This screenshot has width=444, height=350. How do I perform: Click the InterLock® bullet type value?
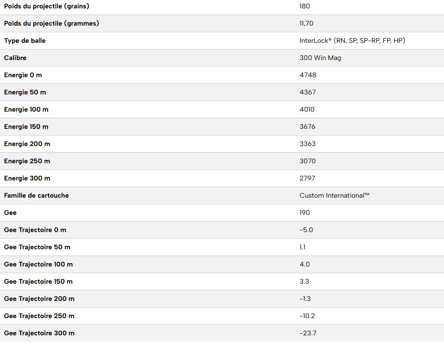(x=352, y=41)
